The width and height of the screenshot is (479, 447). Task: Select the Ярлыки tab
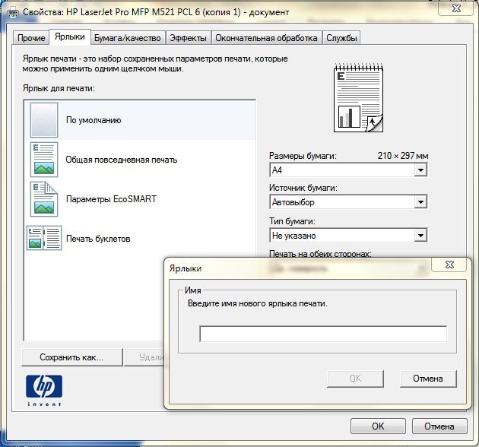pos(70,37)
